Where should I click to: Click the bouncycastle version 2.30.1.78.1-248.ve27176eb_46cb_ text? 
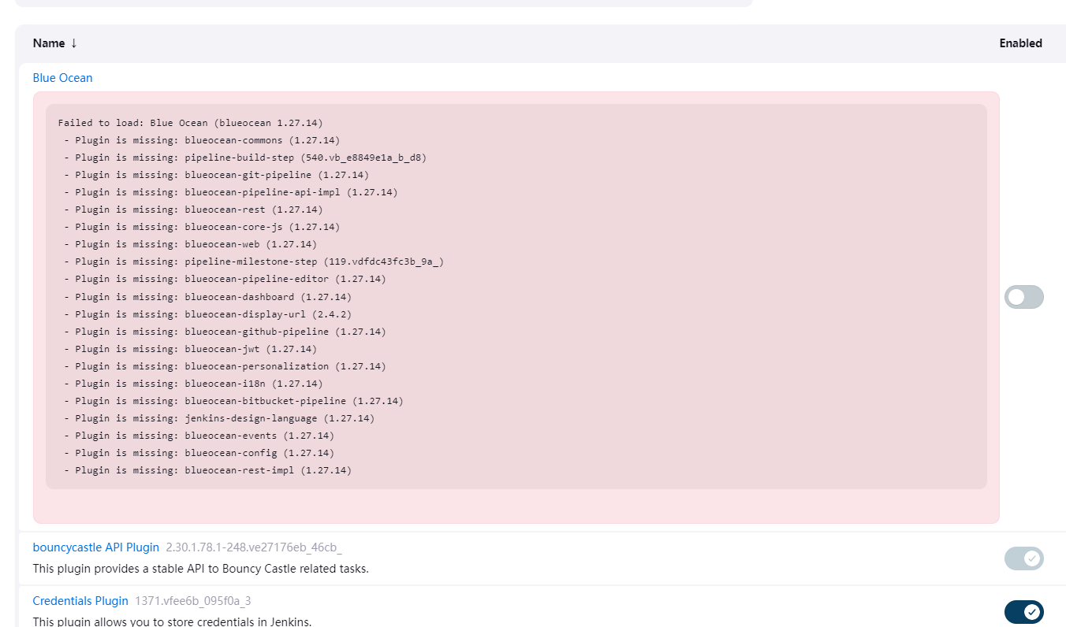click(x=254, y=547)
